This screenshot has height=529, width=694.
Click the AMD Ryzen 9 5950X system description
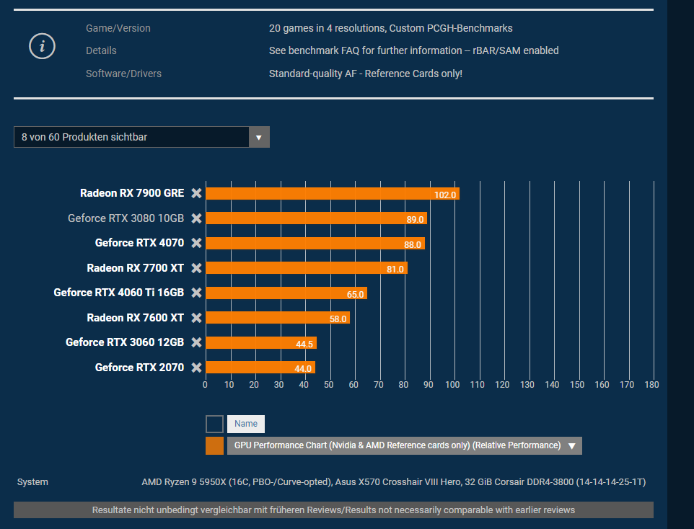click(393, 482)
